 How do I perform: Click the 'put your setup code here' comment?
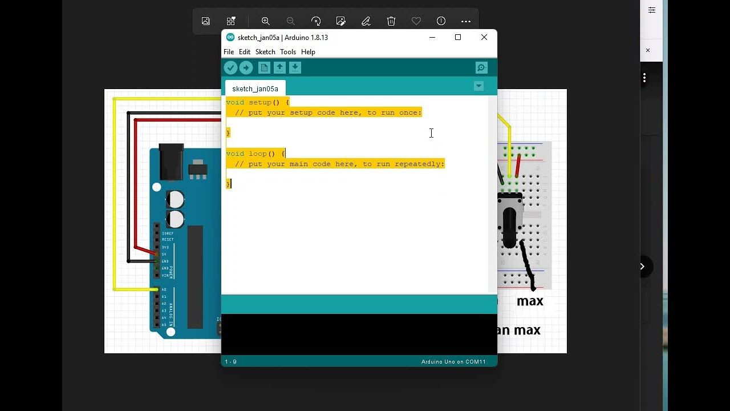(328, 112)
